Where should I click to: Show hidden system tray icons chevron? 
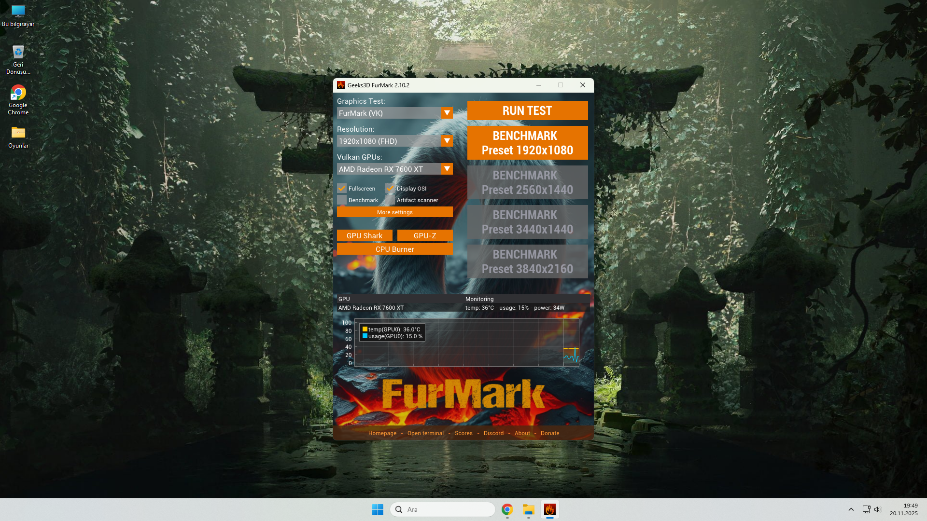click(851, 509)
